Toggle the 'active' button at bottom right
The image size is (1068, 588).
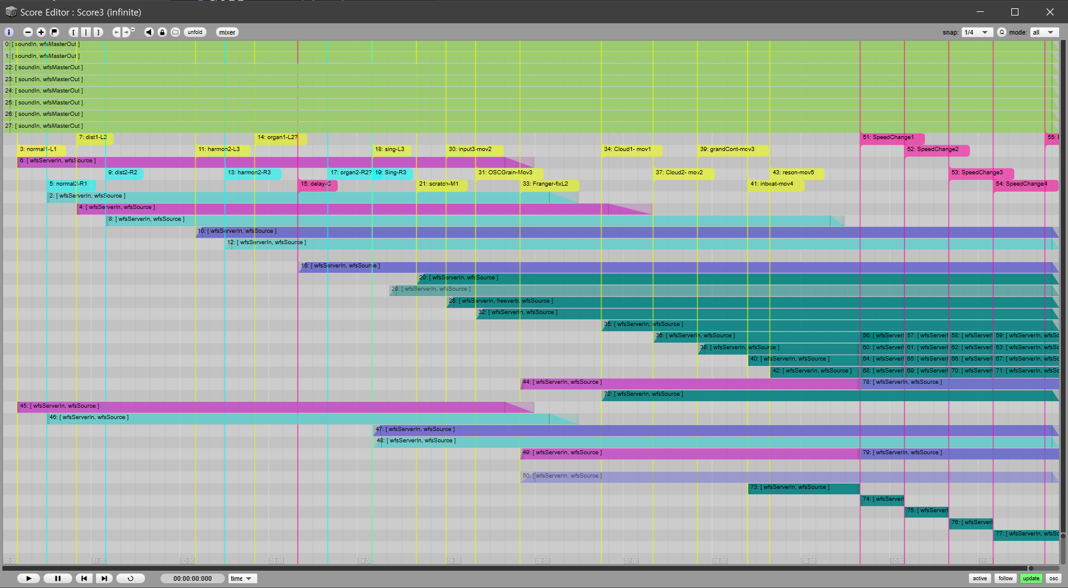click(980, 578)
